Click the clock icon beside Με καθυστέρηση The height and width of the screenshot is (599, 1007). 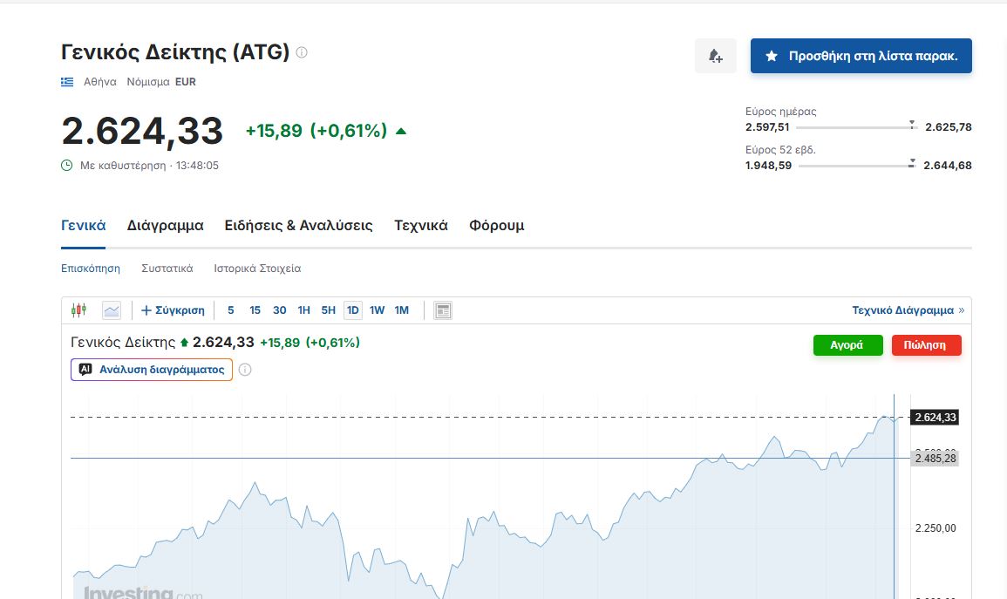point(67,165)
